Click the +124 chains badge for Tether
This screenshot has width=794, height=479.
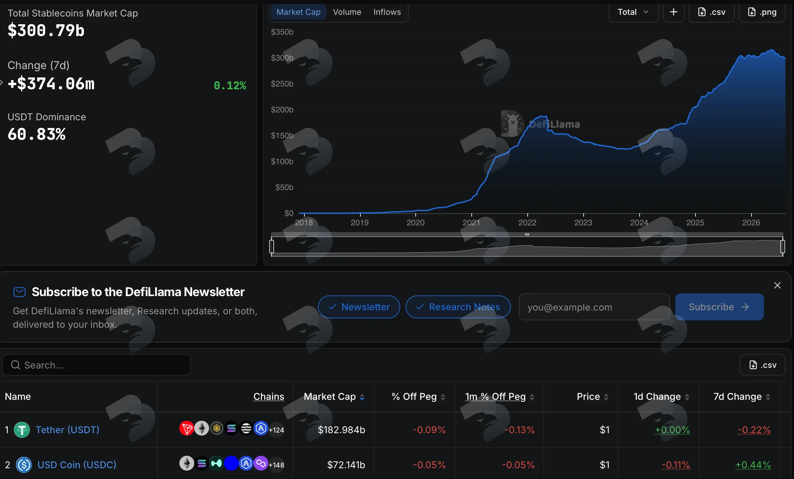pos(276,430)
